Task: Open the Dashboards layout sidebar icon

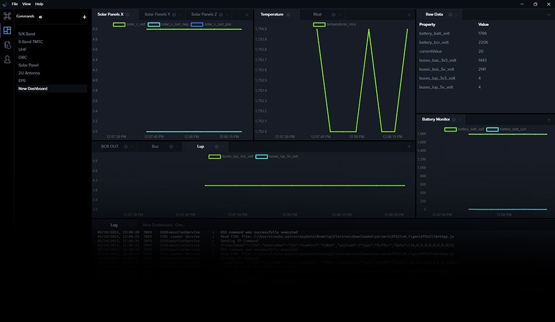Action: [7, 30]
